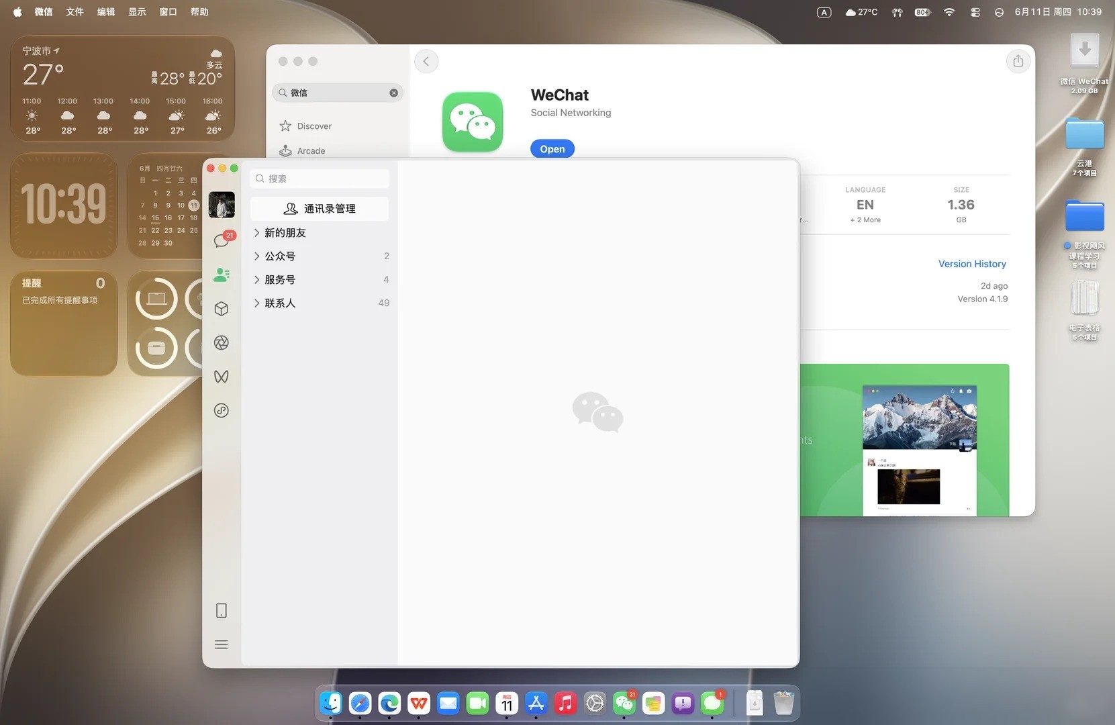Screen dimensions: 1115x725
Task: Open the 编辑 menu
Action: click(x=106, y=12)
